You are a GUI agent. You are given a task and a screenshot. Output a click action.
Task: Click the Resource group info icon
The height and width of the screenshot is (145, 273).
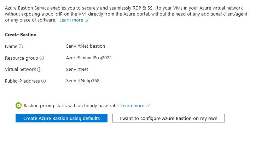(42, 58)
